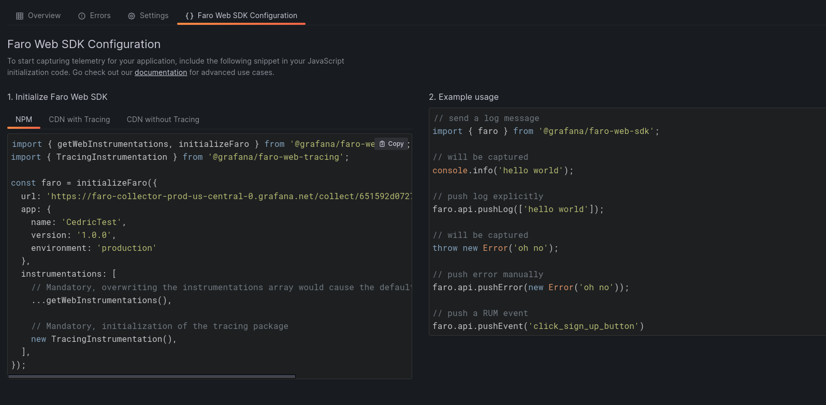Click the 'CedricTest' app name value
Viewport: 826px width, 405px height.
pyautogui.click(x=92, y=222)
